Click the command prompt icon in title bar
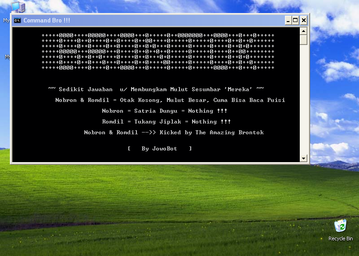The image size is (359, 256). tap(17, 20)
